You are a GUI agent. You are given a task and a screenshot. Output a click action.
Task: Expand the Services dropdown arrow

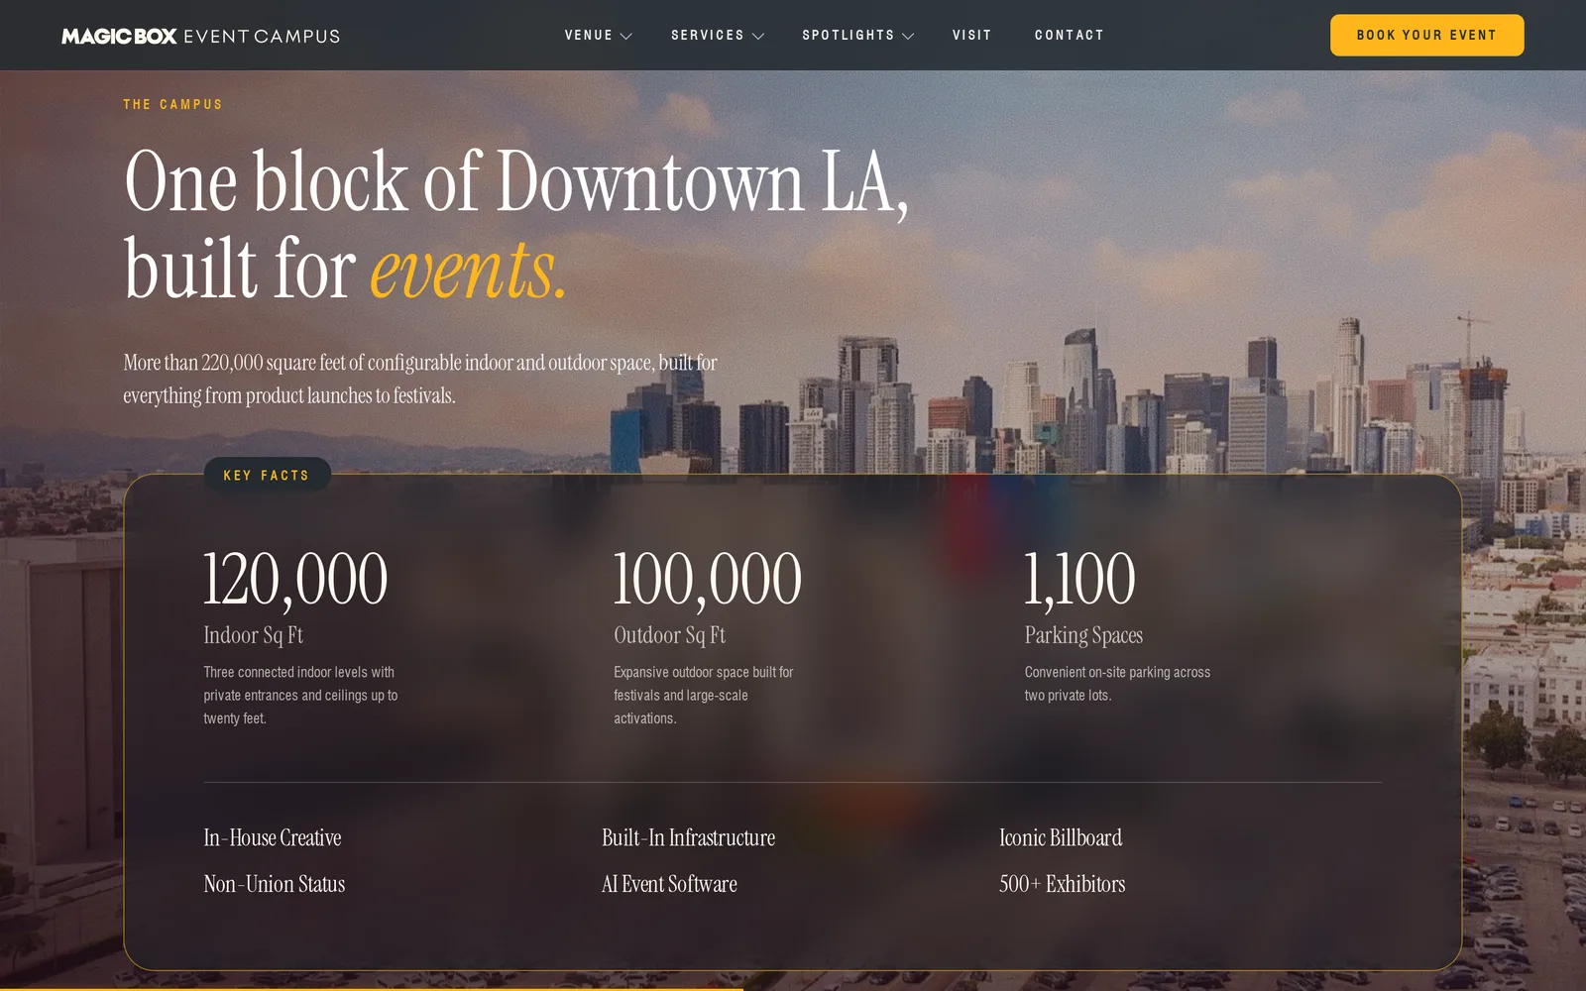point(758,36)
